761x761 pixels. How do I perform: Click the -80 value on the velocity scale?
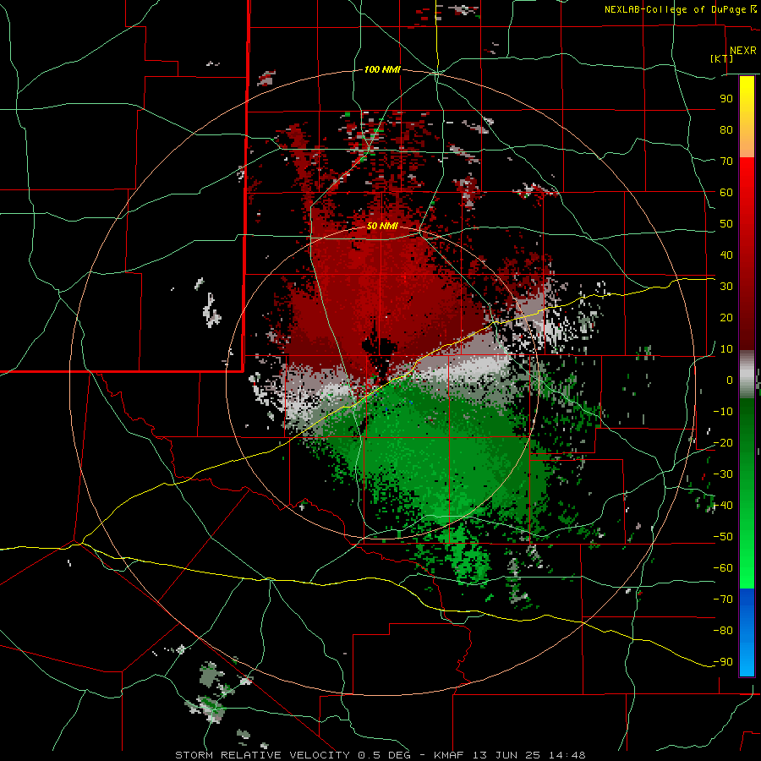point(723,631)
